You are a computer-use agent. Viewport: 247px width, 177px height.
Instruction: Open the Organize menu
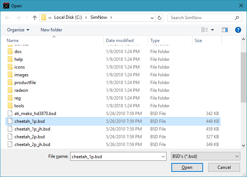point(18,30)
